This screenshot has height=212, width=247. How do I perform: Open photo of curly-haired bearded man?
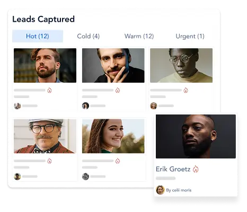tap(45, 65)
